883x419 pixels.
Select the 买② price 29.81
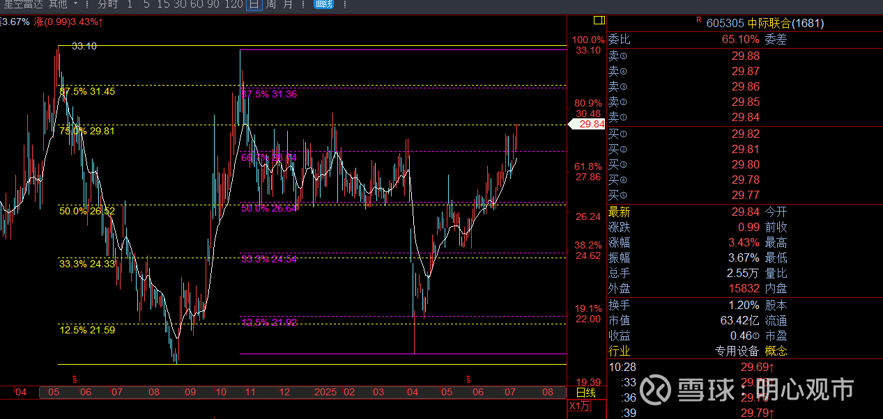(745, 149)
